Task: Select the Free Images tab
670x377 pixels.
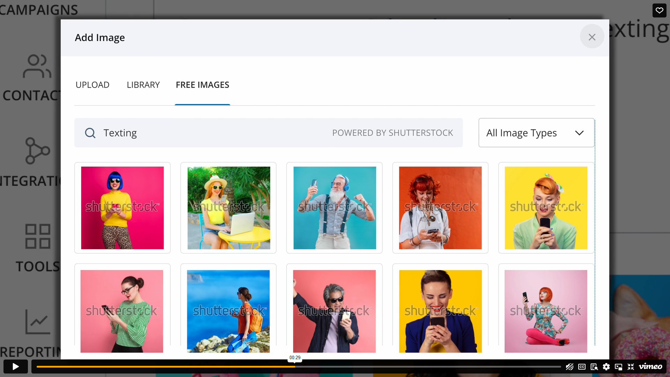Action: [x=202, y=85]
